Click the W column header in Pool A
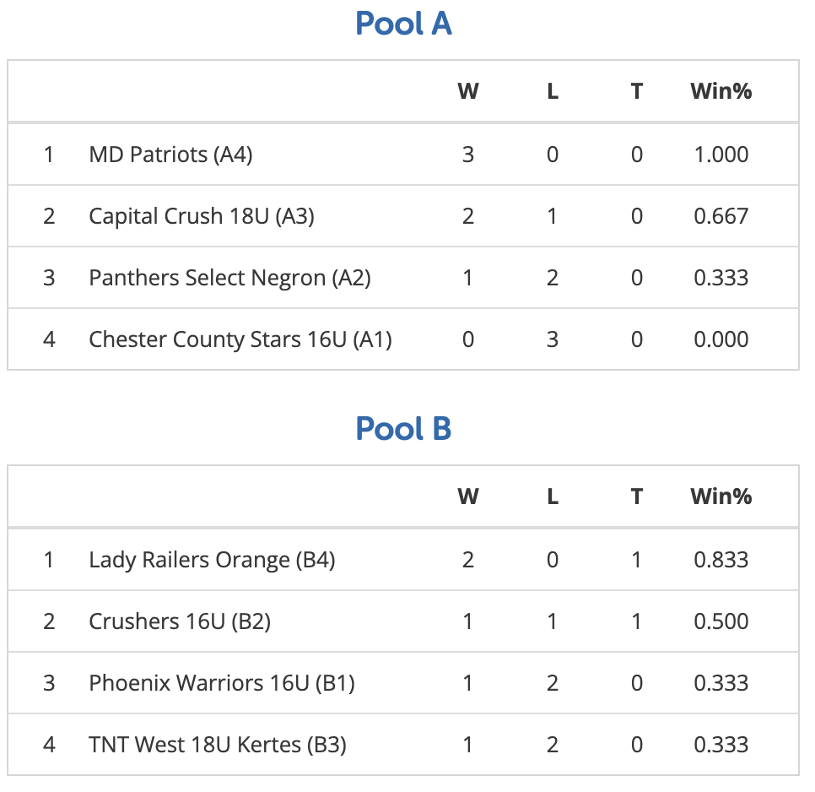The height and width of the screenshot is (792, 815). tap(467, 91)
